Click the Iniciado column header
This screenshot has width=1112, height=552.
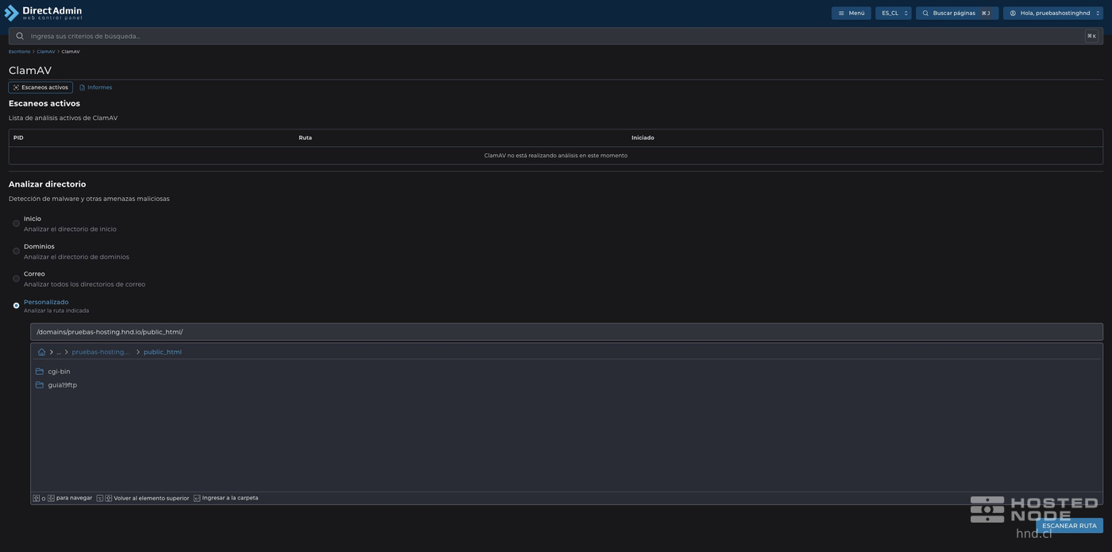(643, 137)
